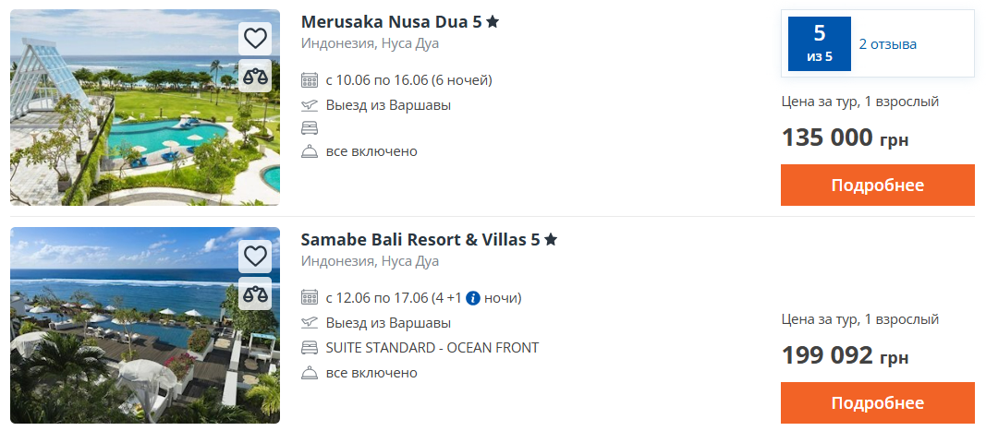Viewport: 986px width, 431px height.
Task: Click the compare scales icon for Samabe Bali
Action: [x=255, y=294]
